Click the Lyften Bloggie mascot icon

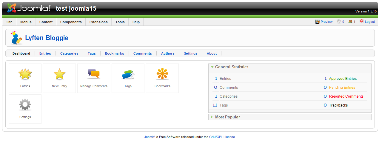[16, 38]
